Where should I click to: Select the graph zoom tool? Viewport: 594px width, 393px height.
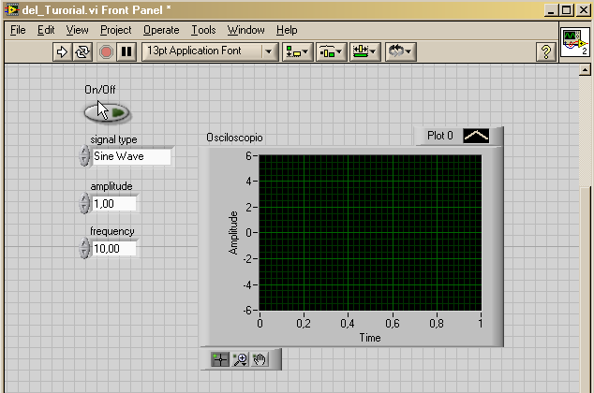240,359
